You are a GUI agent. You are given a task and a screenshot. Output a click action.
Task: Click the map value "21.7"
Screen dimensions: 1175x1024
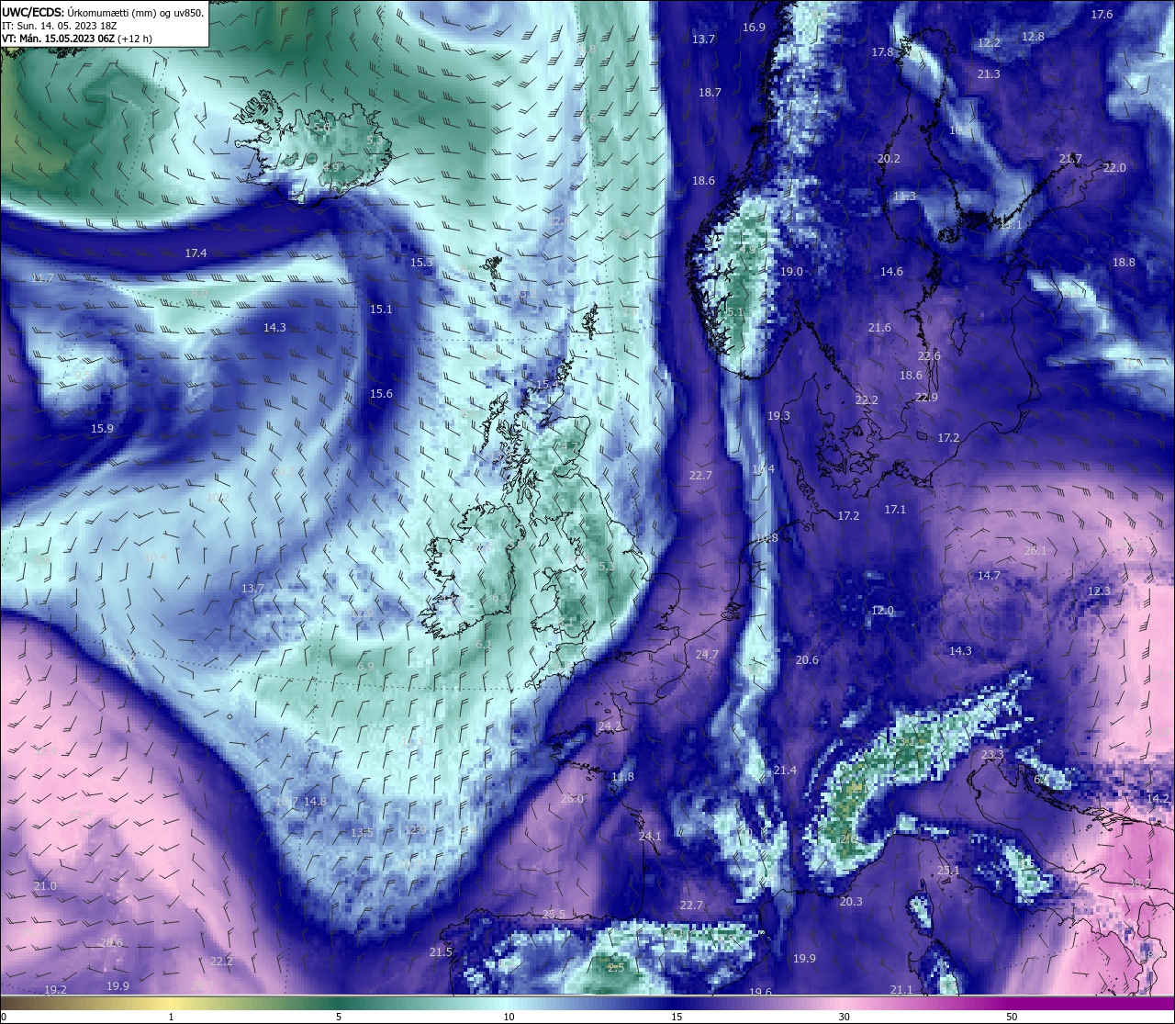point(1070,158)
